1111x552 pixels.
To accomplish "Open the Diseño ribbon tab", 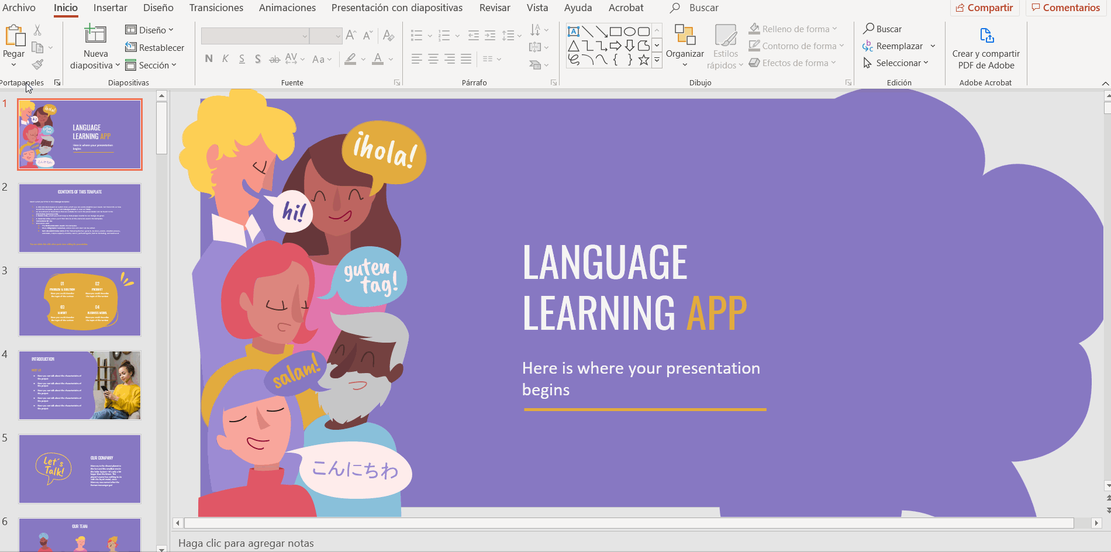I will pos(158,8).
